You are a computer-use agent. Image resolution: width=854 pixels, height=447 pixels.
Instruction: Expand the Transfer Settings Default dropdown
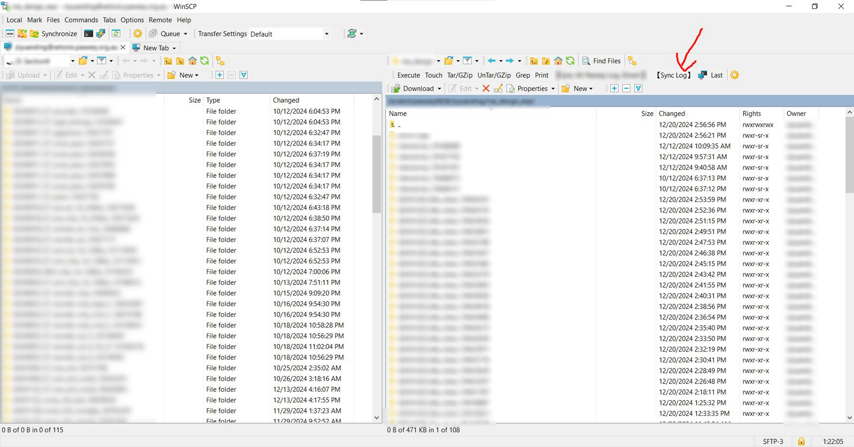coord(326,34)
